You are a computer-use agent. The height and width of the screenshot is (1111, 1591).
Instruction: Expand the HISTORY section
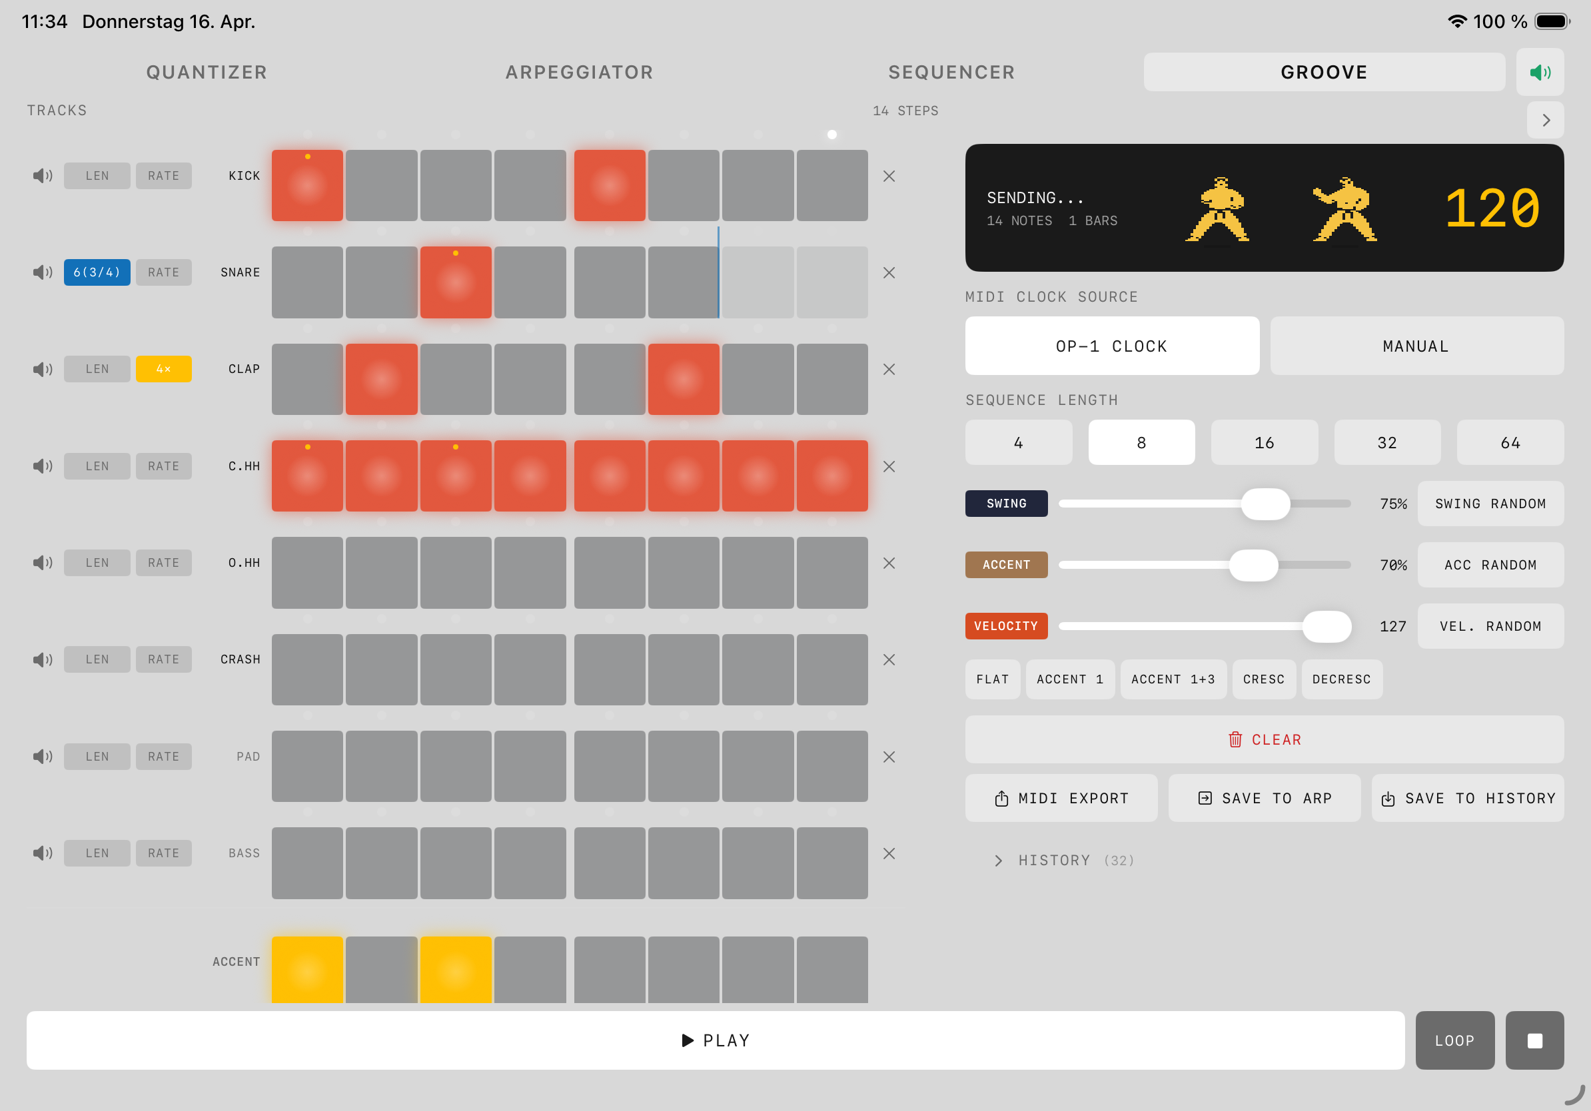click(x=999, y=861)
